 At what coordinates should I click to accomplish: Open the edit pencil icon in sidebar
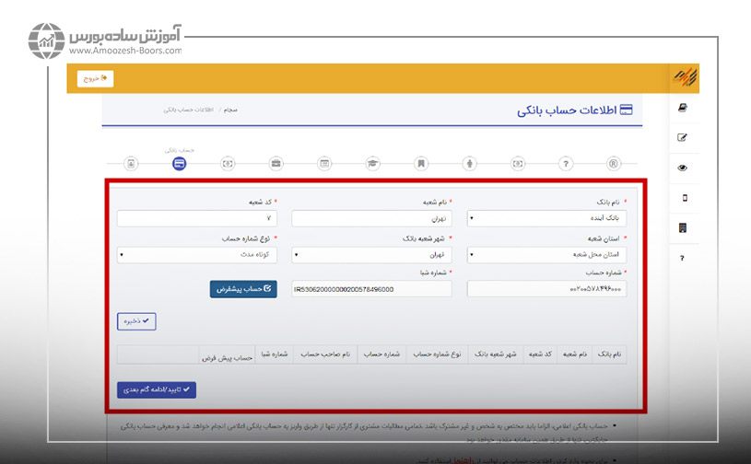click(682, 138)
